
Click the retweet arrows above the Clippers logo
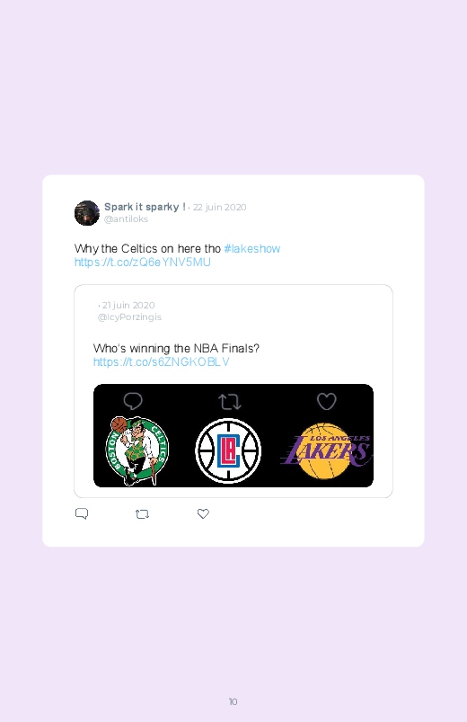230,402
